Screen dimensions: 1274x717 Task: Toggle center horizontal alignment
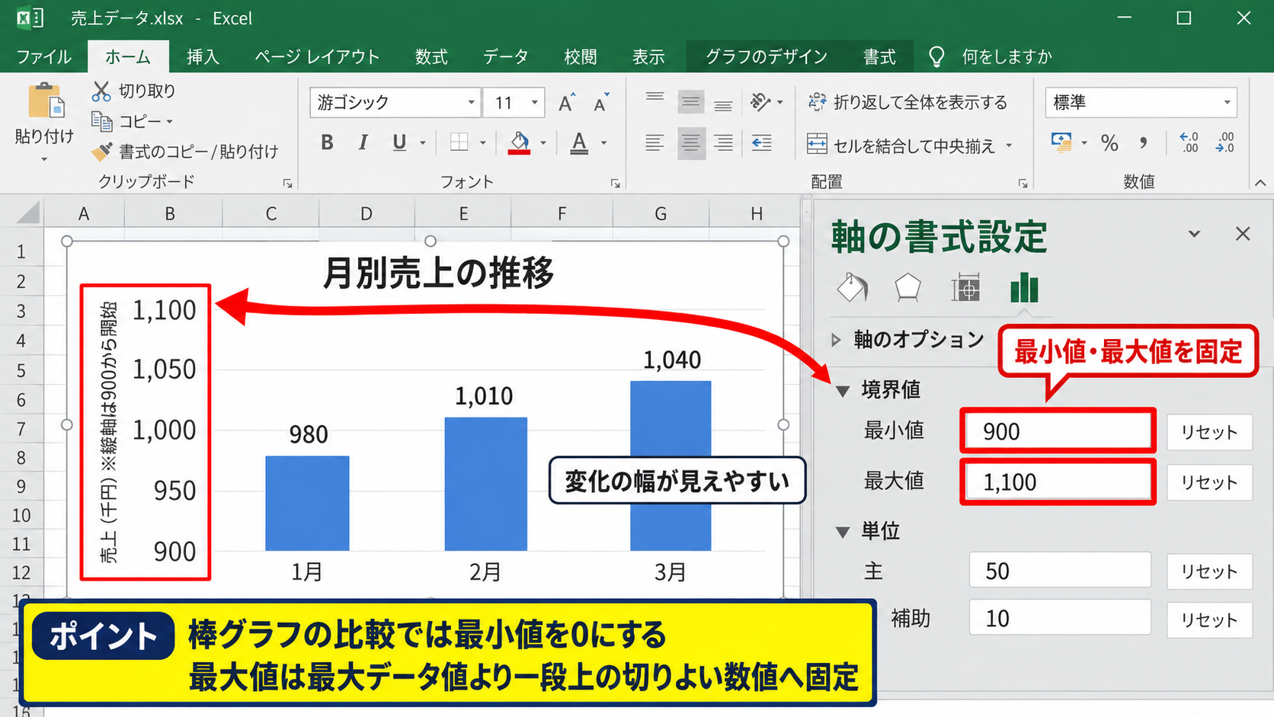point(691,142)
